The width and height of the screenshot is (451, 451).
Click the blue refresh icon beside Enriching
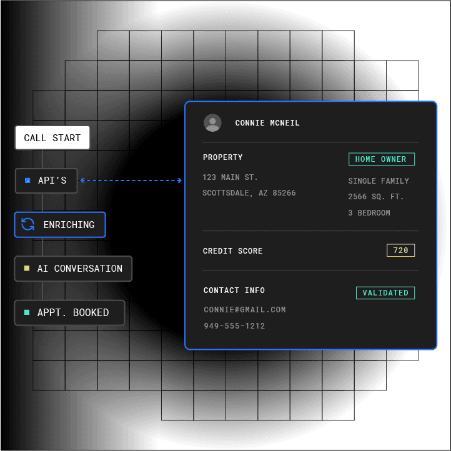click(x=28, y=224)
